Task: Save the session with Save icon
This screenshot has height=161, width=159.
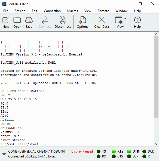Action: (29, 22)
